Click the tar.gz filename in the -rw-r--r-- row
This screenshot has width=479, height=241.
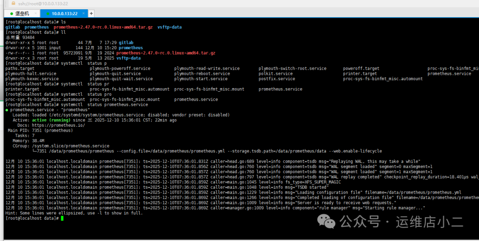(x=166, y=53)
